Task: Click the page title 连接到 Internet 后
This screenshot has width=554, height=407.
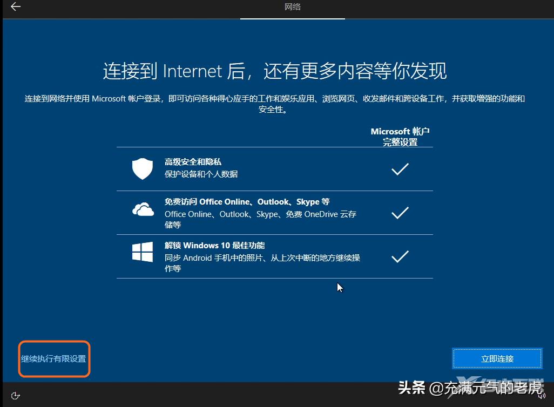Action: 275,71
